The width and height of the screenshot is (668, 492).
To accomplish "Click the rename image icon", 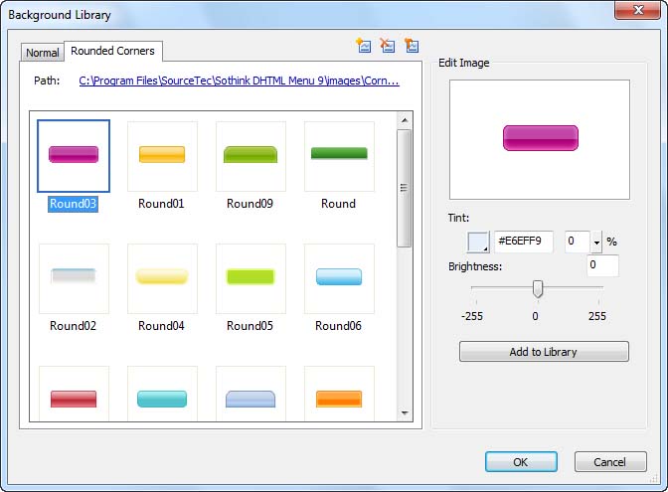I will [412, 45].
